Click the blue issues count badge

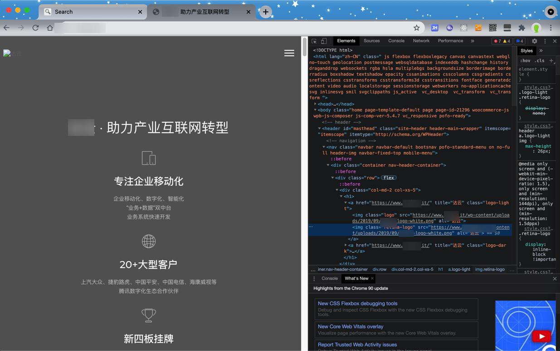[x=520, y=41]
